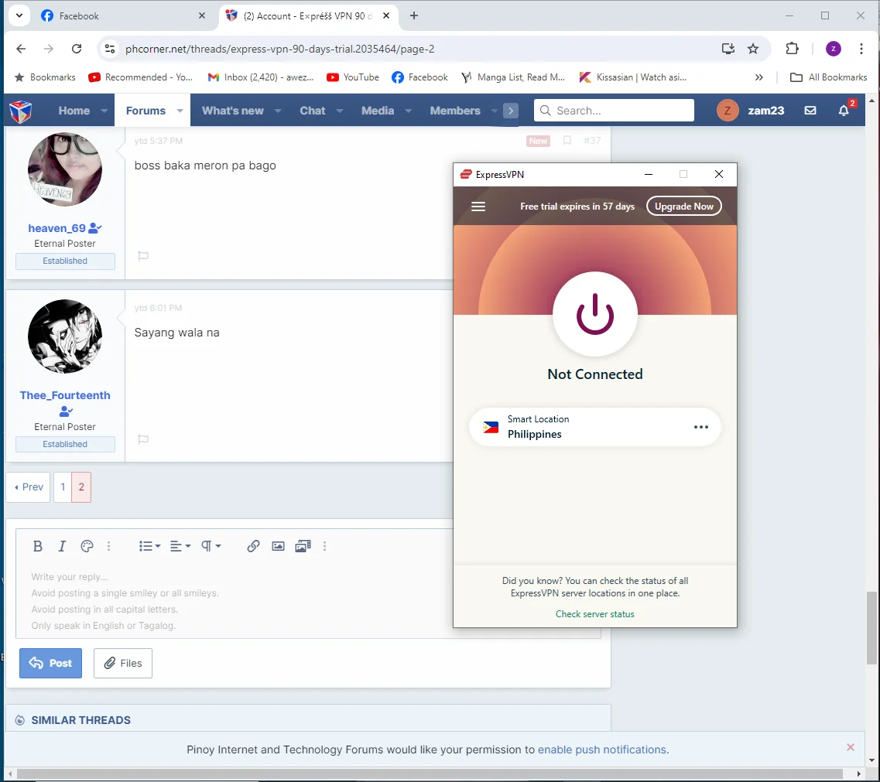
Task: Switch to the Facebook browser tab
Action: coord(123,16)
